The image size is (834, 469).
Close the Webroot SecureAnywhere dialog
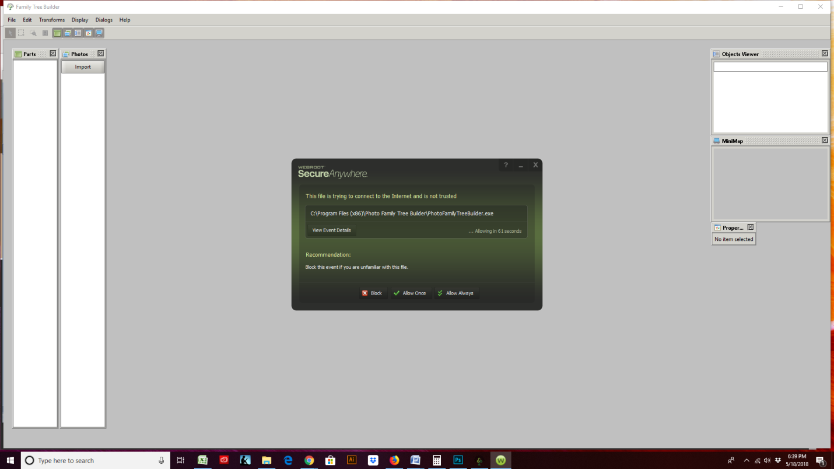(x=535, y=165)
